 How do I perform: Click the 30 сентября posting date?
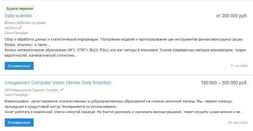(238, 123)
